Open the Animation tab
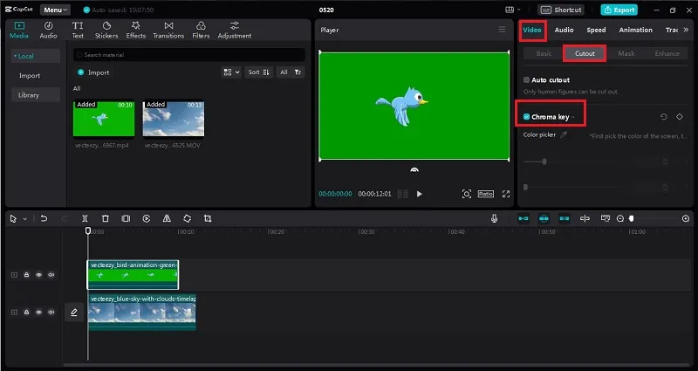 635,30
